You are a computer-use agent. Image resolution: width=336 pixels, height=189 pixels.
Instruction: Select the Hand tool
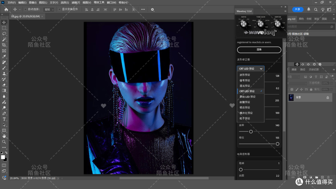click(x=4, y=136)
